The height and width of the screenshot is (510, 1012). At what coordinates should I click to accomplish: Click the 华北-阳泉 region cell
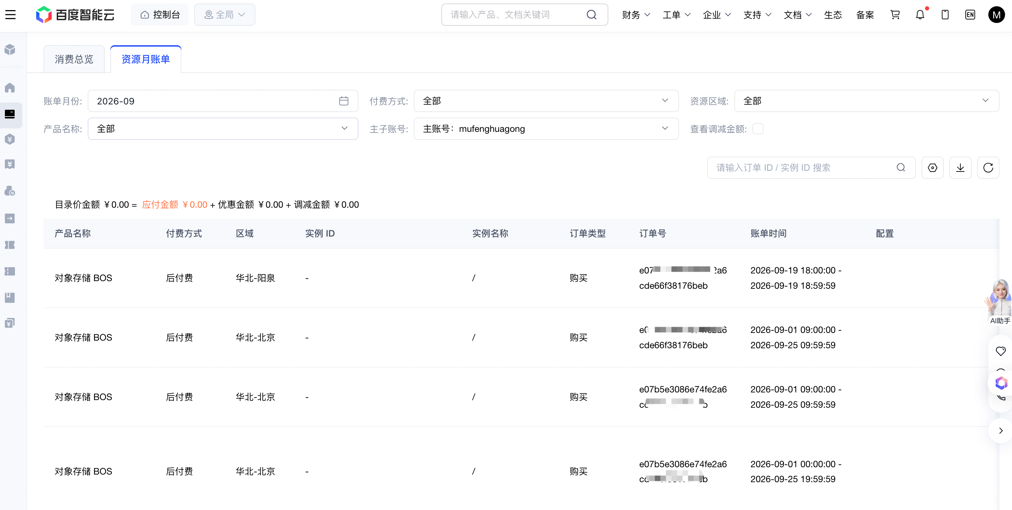[255, 278]
